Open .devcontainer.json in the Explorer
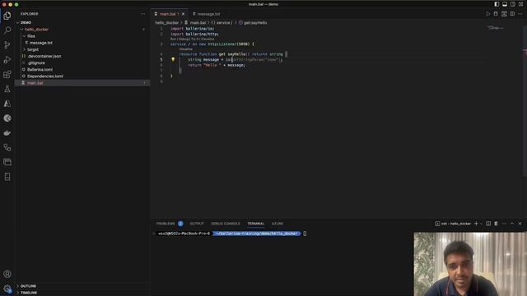The width and height of the screenshot is (527, 296). point(44,56)
